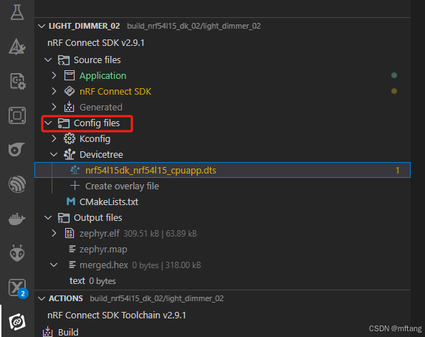Open CMakeLists.txt

[x=109, y=202]
